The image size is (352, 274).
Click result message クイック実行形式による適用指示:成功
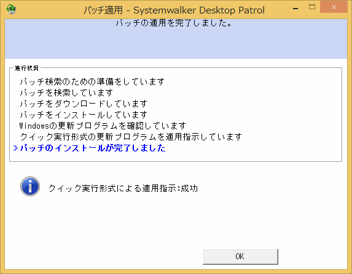tap(123, 188)
